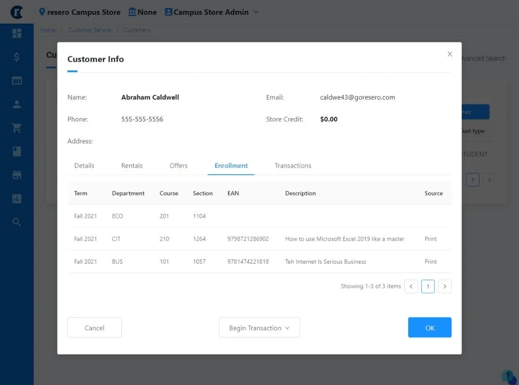519x385 pixels.
Task: Open the reports chart sidebar icon
Action: pyautogui.click(x=17, y=198)
